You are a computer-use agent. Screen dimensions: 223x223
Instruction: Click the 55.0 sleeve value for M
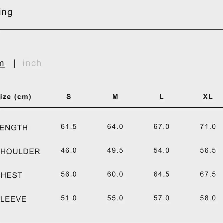pyautogui.click(x=115, y=198)
